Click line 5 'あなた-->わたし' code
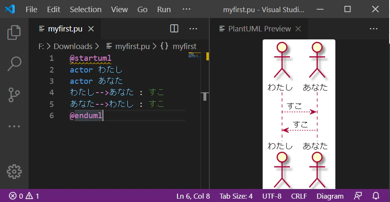Viewport: 390px width, 202px height. [x=101, y=104]
